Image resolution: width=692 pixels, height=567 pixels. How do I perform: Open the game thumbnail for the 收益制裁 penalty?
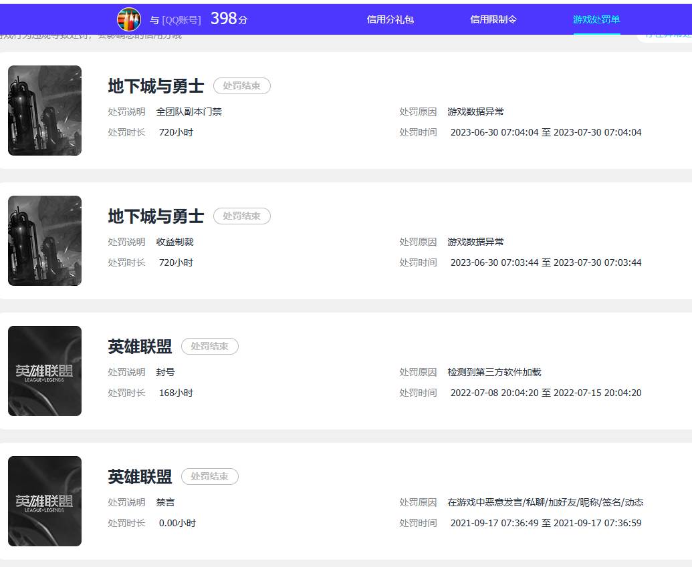pos(45,240)
